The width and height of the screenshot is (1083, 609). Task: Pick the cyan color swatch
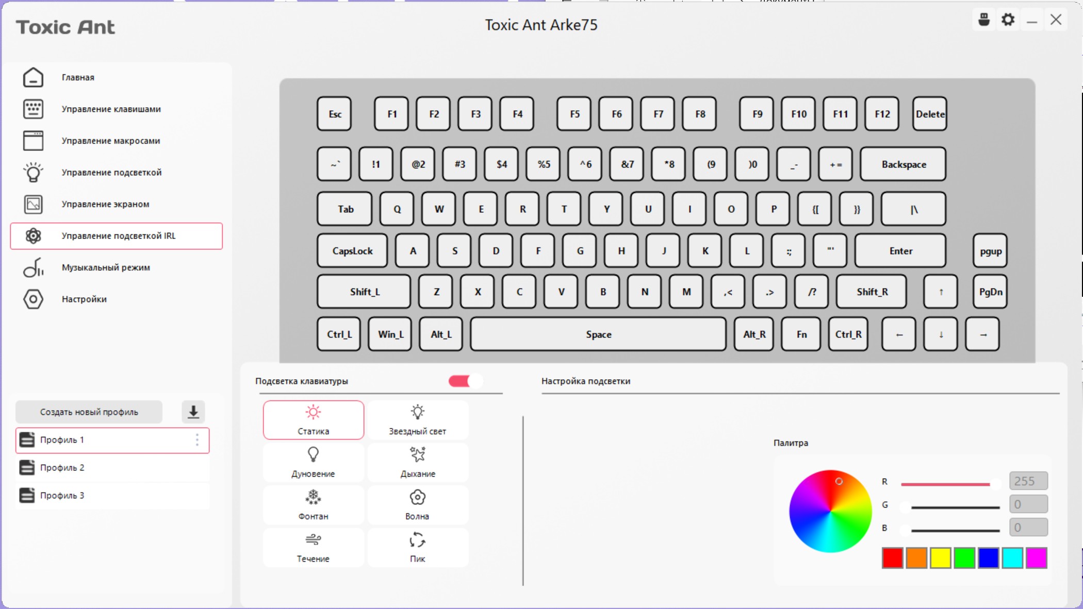(x=1012, y=558)
